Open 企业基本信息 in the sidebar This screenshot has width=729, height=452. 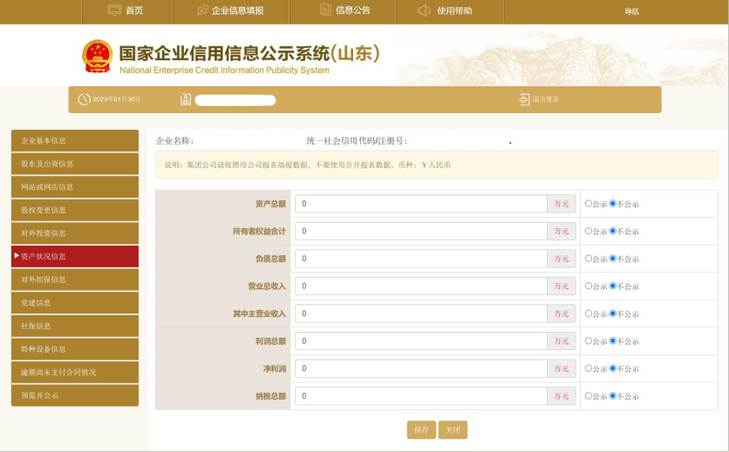[x=75, y=140]
